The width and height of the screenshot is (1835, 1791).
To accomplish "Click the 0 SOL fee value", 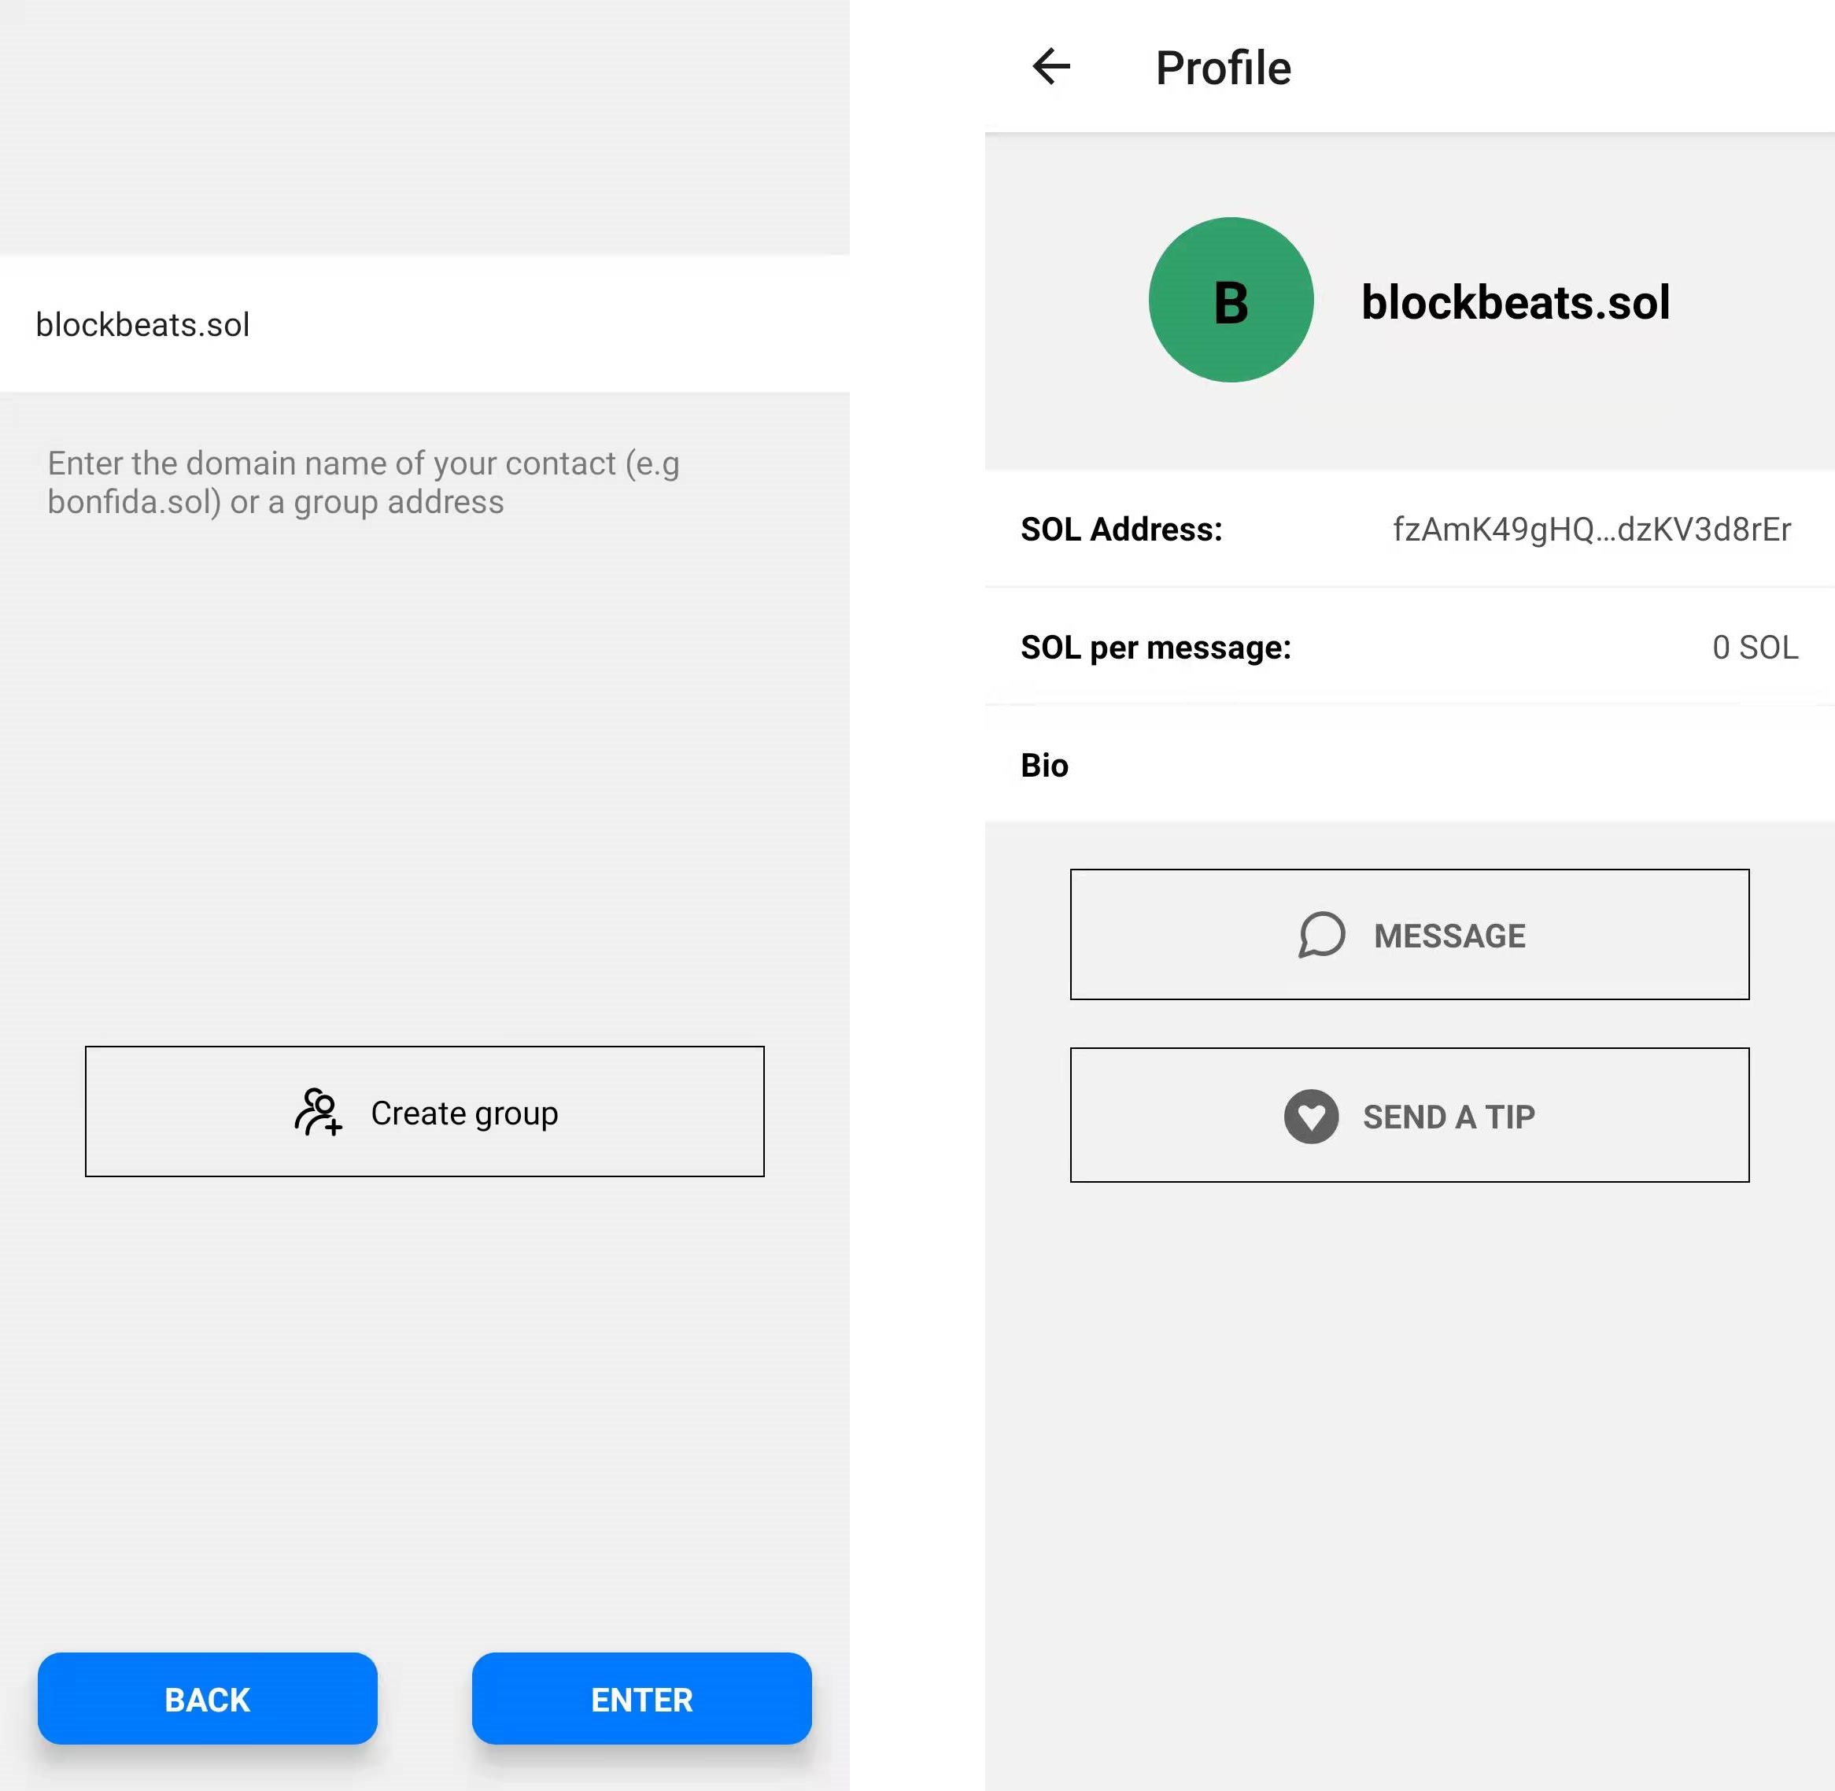I will (1755, 648).
